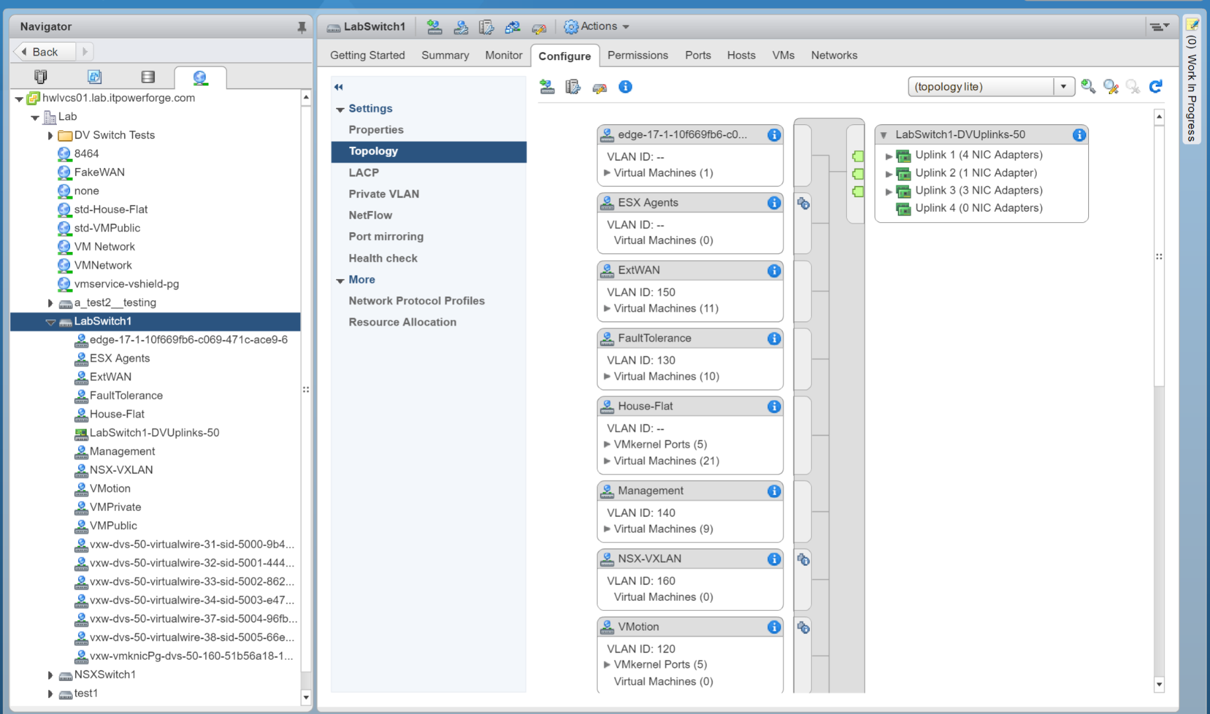This screenshot has height=714, width=1210.
Task: Open the Actions menu
Action: coord(596,26)
